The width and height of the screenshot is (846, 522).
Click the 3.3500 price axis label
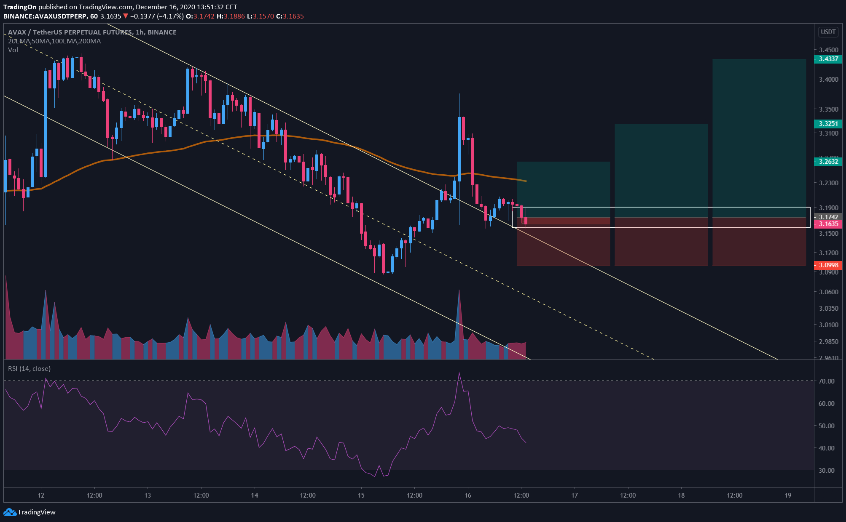(x=828, y=109)
